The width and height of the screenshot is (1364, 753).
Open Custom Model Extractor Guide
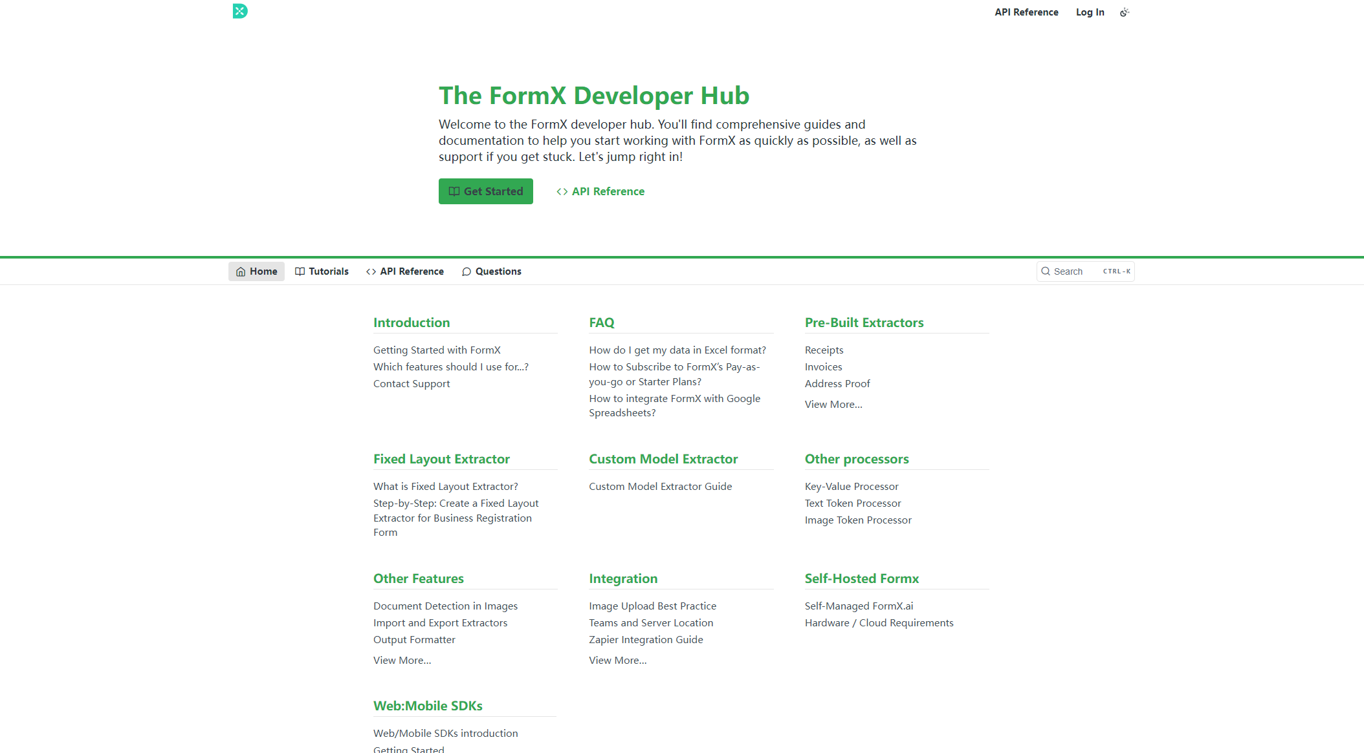(x=660, y=487)
